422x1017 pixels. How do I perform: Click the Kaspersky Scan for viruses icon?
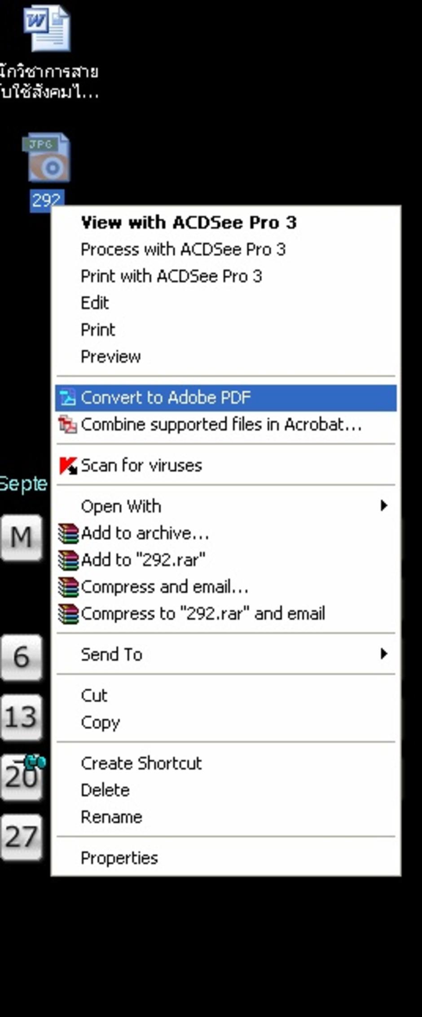coord(68,466)
